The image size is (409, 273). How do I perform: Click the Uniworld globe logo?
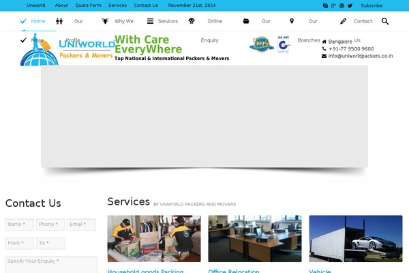click(39, 50)
